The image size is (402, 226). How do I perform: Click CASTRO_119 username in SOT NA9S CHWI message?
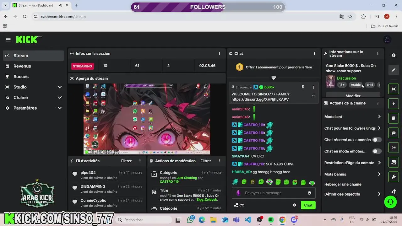[x=254, y=164]
